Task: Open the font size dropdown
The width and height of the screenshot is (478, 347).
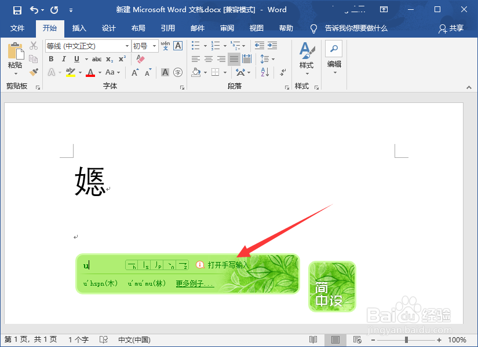Action: [x=155, y=46]
